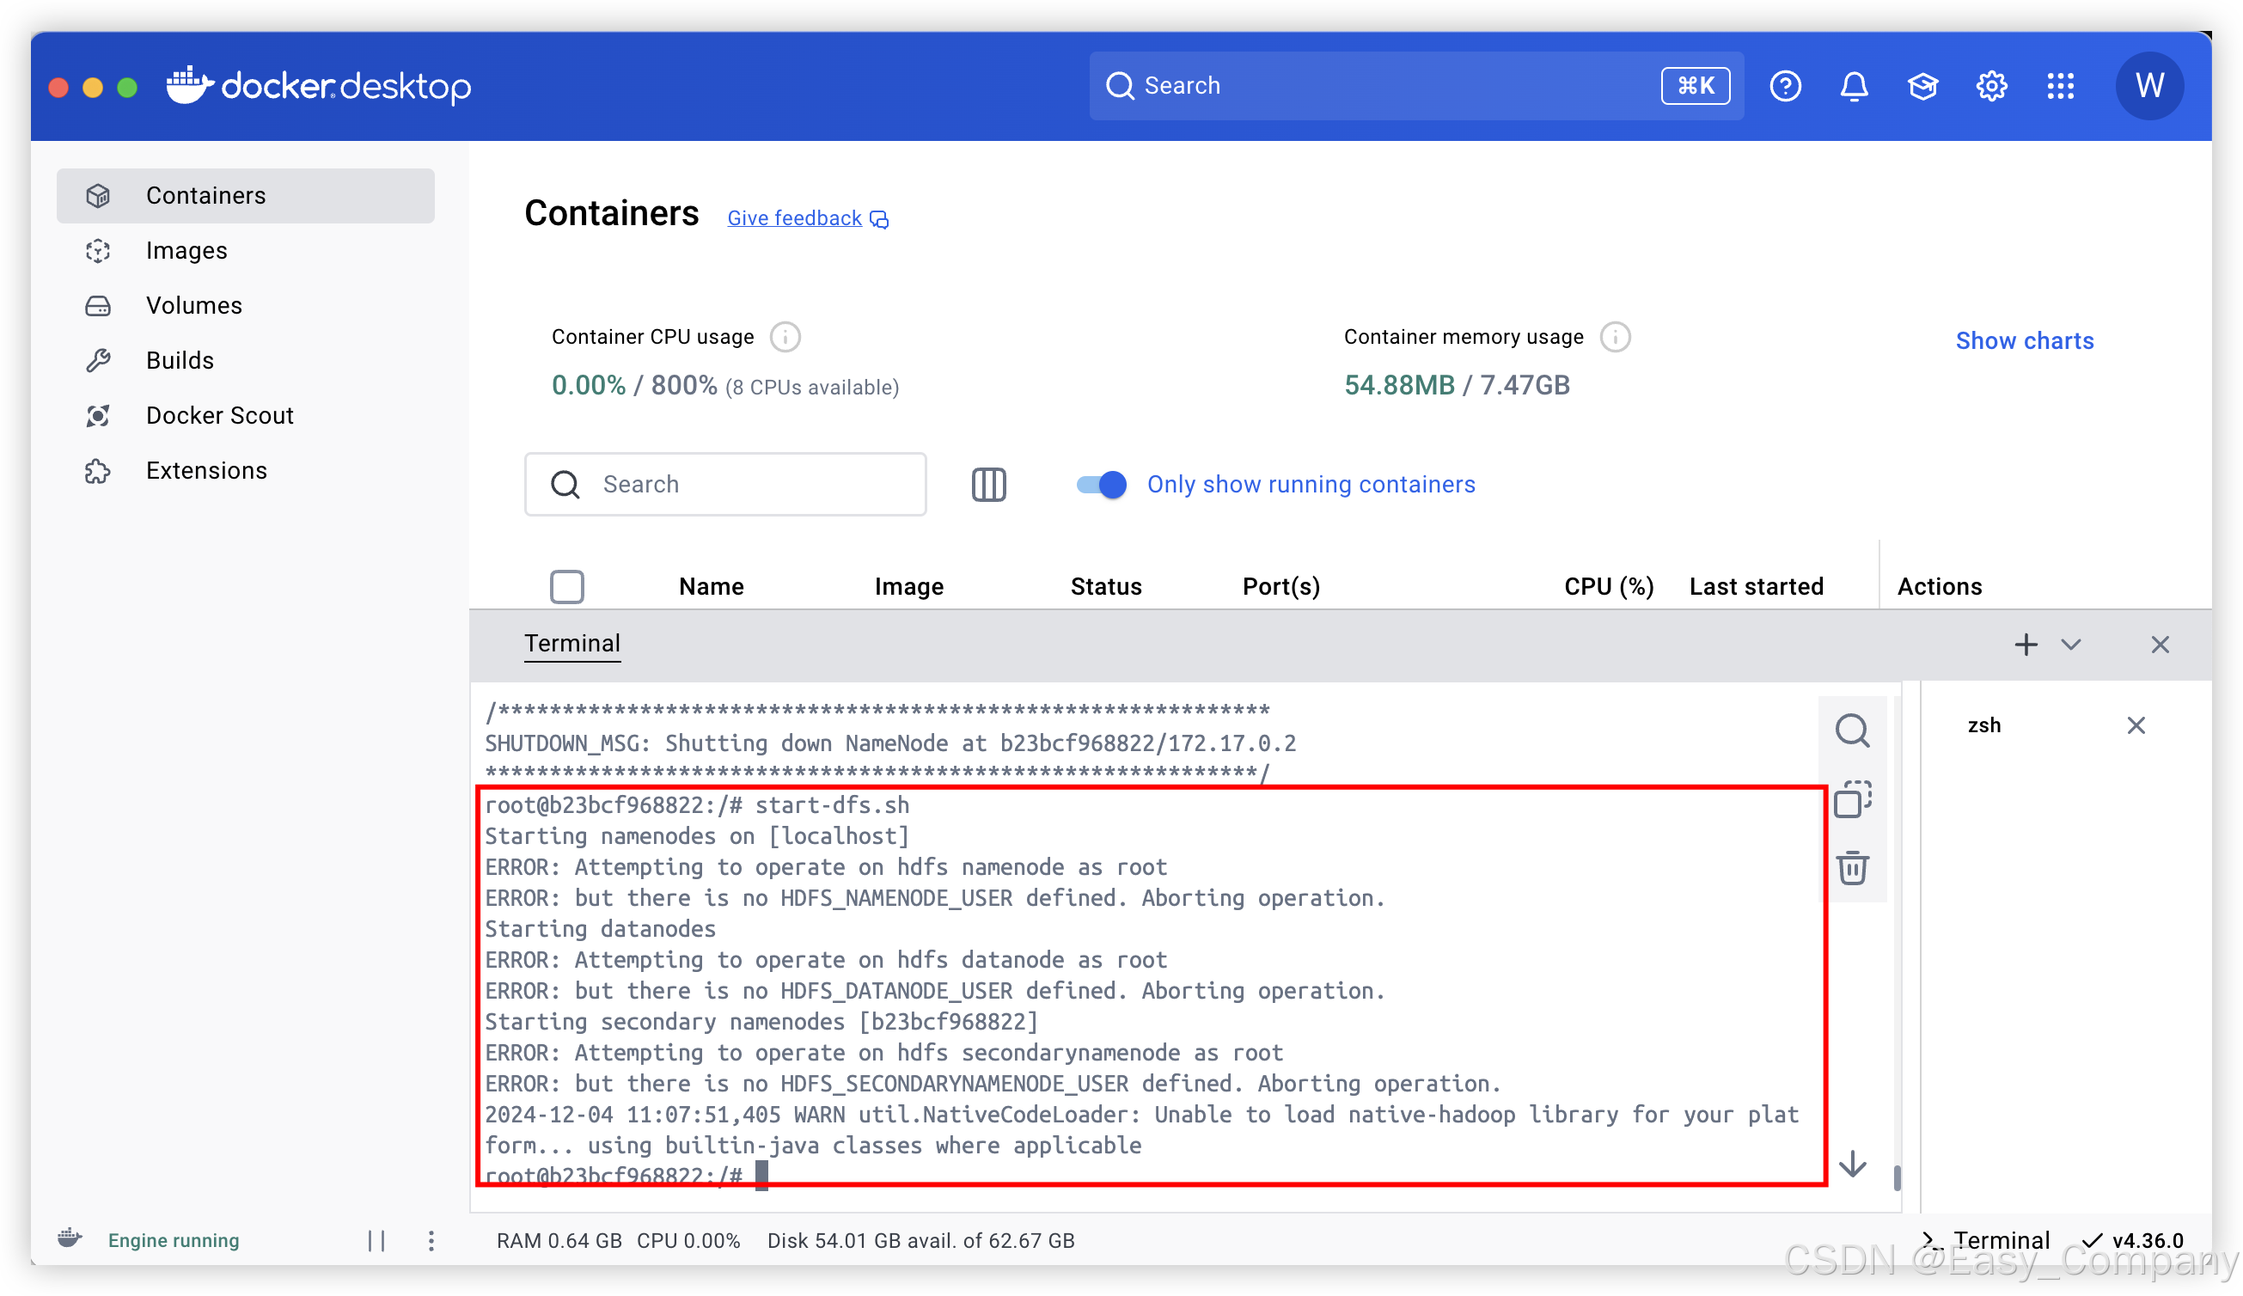Open Docker Scout in sidebar
Screen dimensions: 2243x1296
pyautogui.click(x=245, y=415)
